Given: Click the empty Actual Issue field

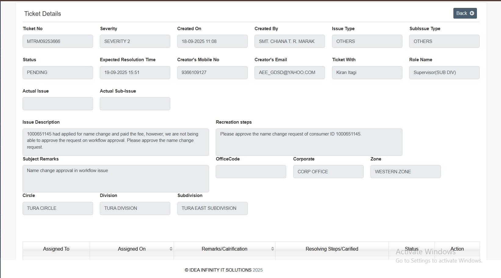Looking at the screenshot, I should point(58,104).
